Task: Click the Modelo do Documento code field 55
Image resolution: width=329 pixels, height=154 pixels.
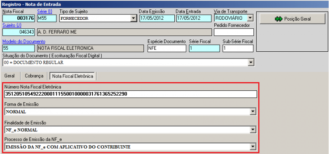Action: 19,48
